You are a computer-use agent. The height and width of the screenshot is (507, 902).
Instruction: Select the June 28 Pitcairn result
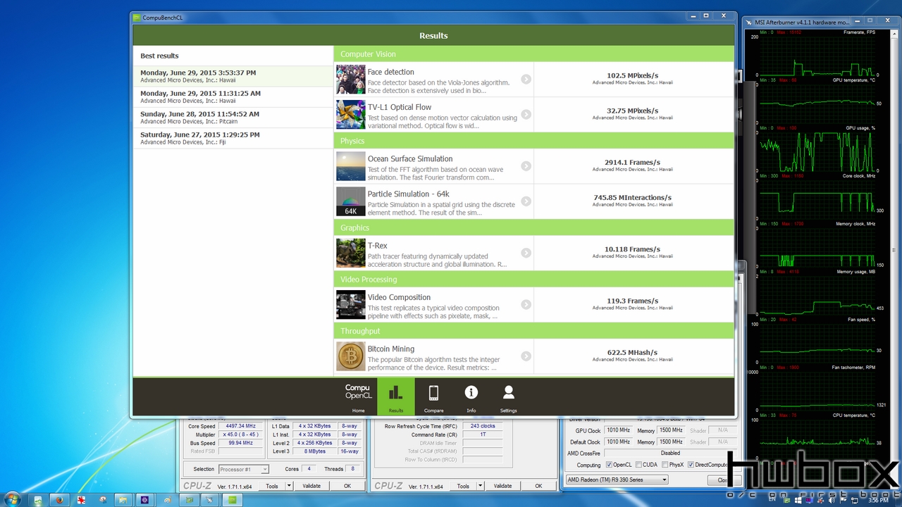233,117
